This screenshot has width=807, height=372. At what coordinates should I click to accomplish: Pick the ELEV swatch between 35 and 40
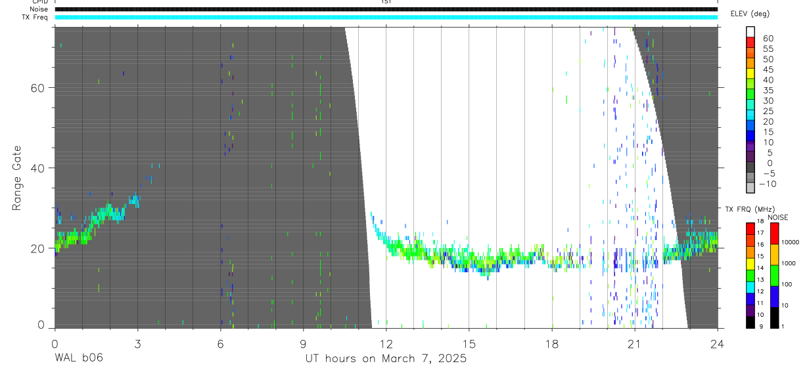[750, 85]
